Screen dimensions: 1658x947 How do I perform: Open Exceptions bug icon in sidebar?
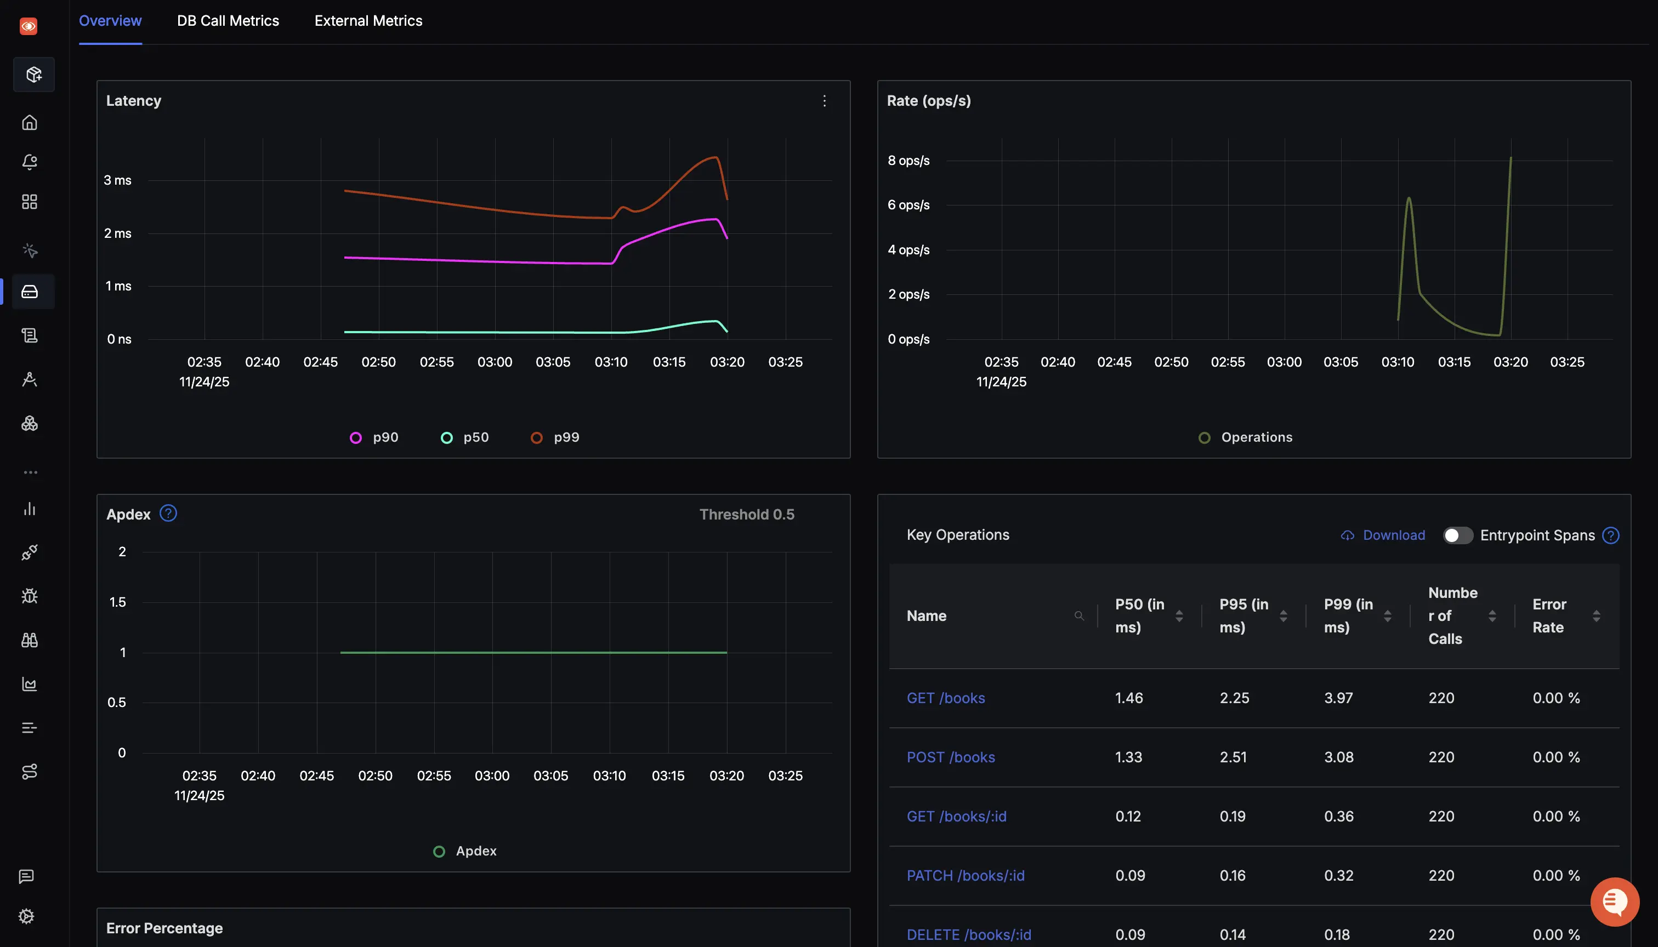tap(29, 596)
